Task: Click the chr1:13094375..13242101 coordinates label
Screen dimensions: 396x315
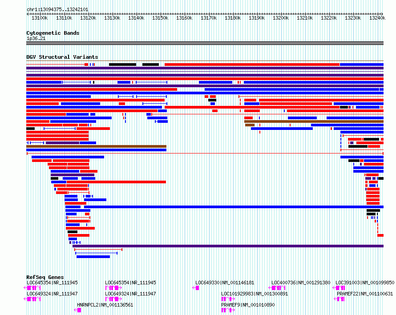Action: (x=57, y=9)
